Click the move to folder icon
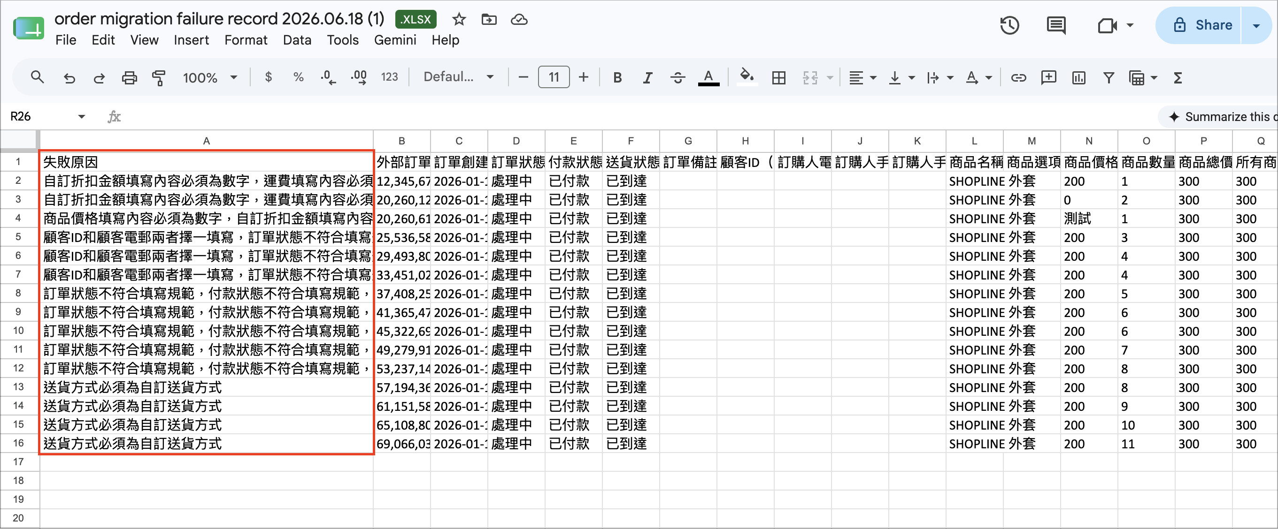 [489, 19]
